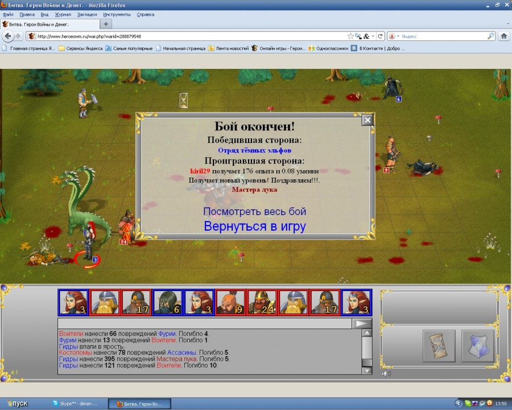Click the Firefox taskbar button
This screenshot has height=410, width=512.
coord(139,404)
